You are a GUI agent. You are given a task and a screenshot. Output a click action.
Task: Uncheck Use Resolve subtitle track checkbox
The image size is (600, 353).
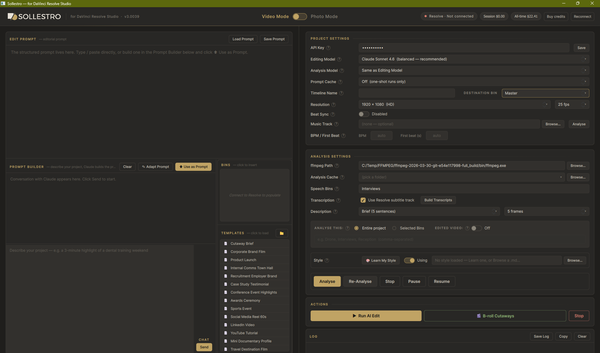click(363, 200)
